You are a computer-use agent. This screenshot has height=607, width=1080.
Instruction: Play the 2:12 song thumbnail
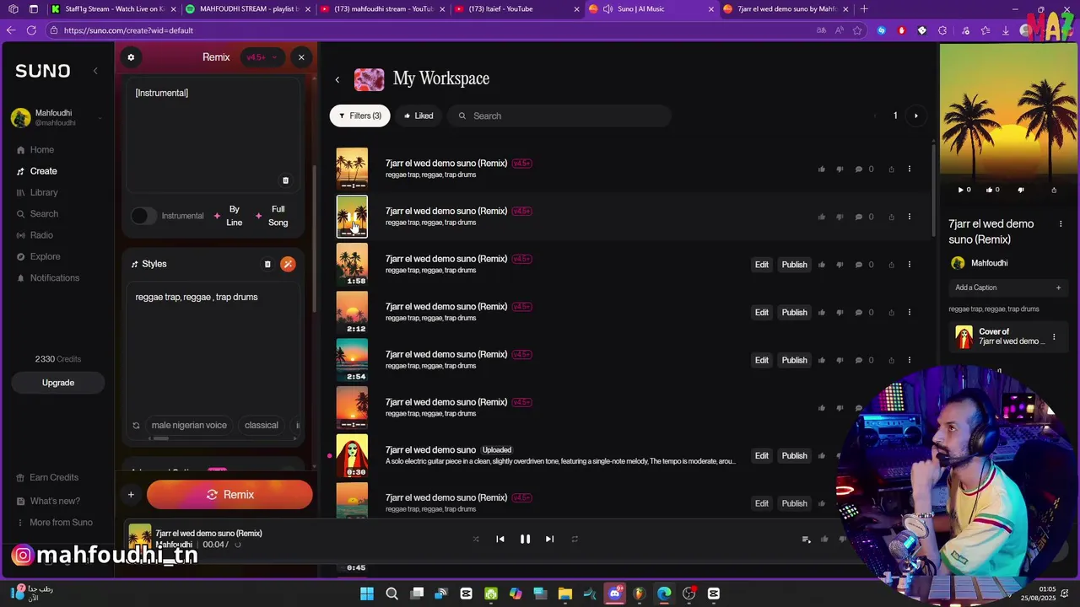[x=352, y=312]
